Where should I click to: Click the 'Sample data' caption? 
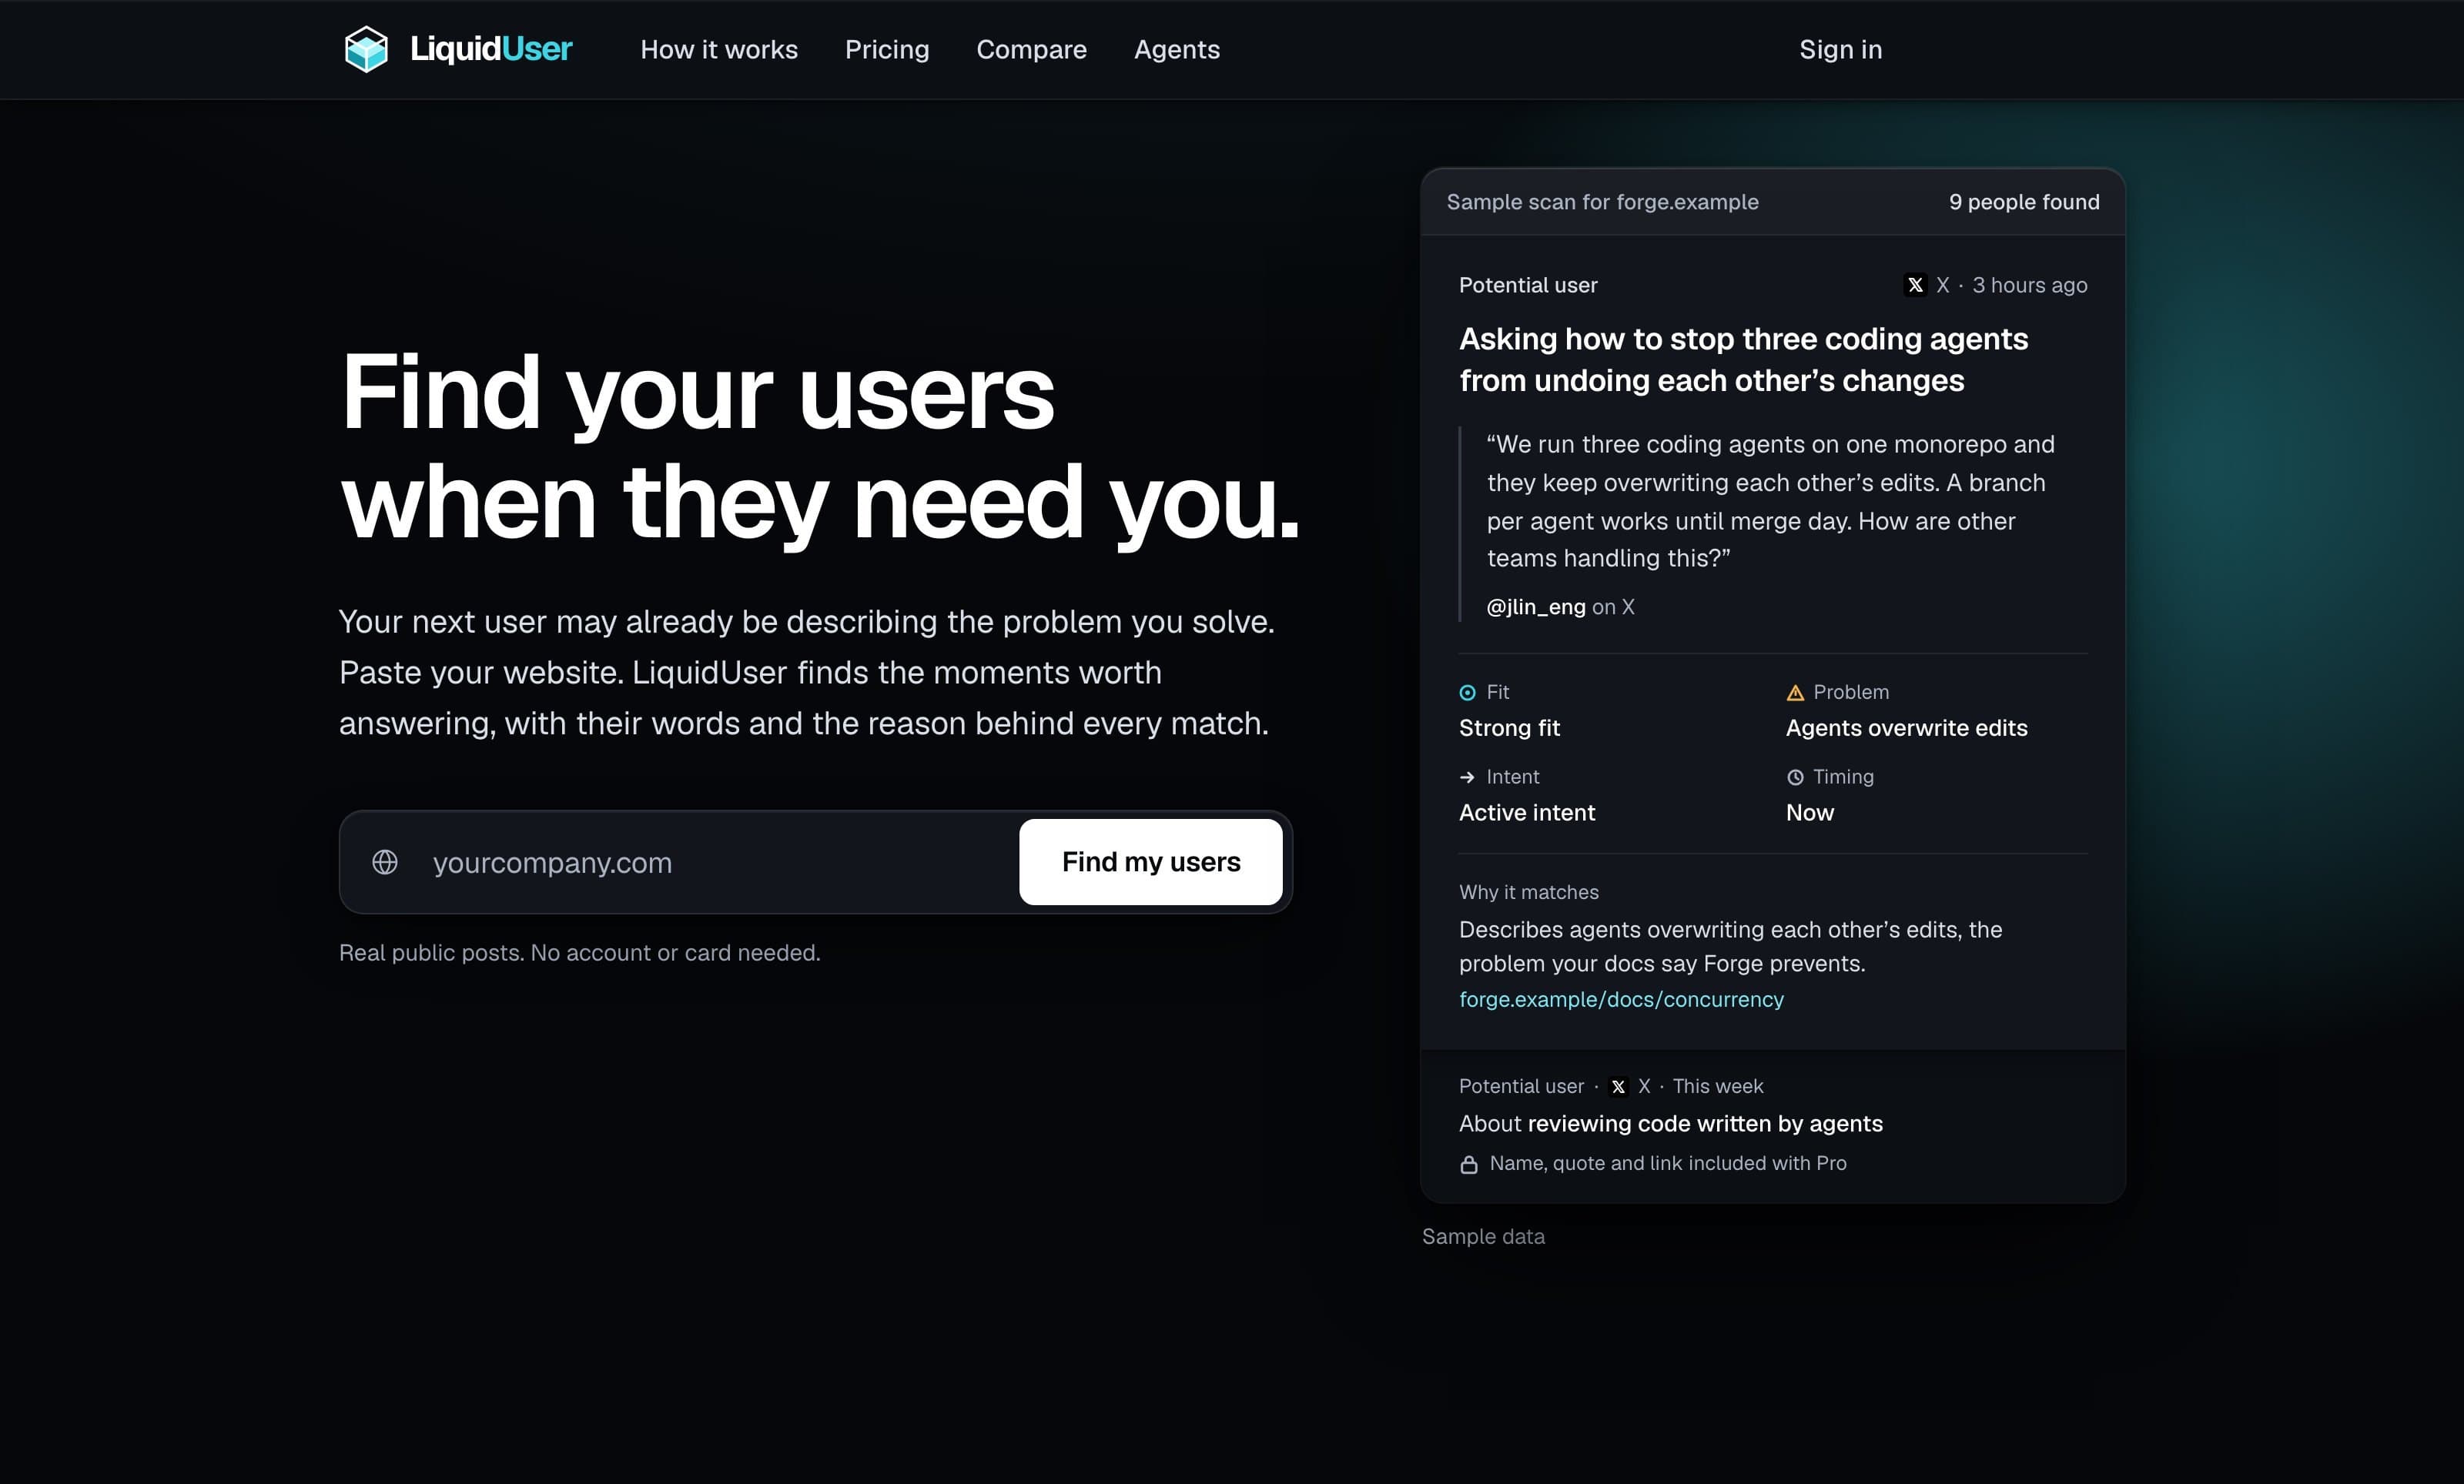[1483, 1237]
